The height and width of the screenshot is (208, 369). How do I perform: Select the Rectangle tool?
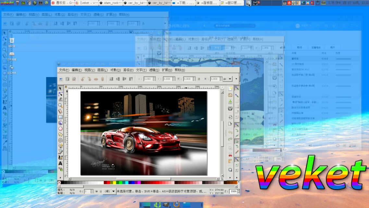pyautogui.click(x=60, y=117)
